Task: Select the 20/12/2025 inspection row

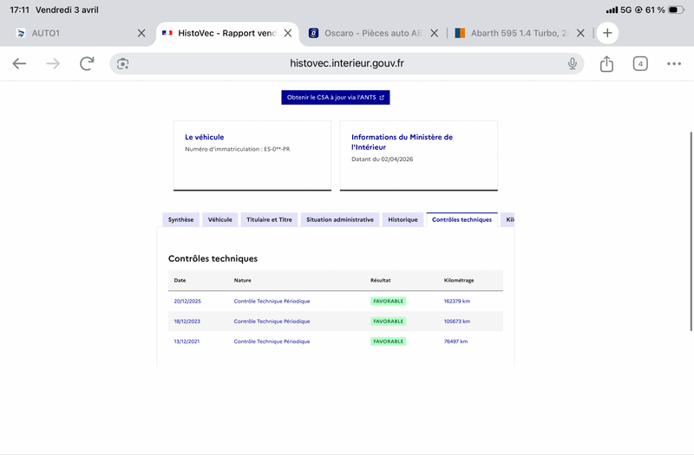Action: [x=335, y=301]
